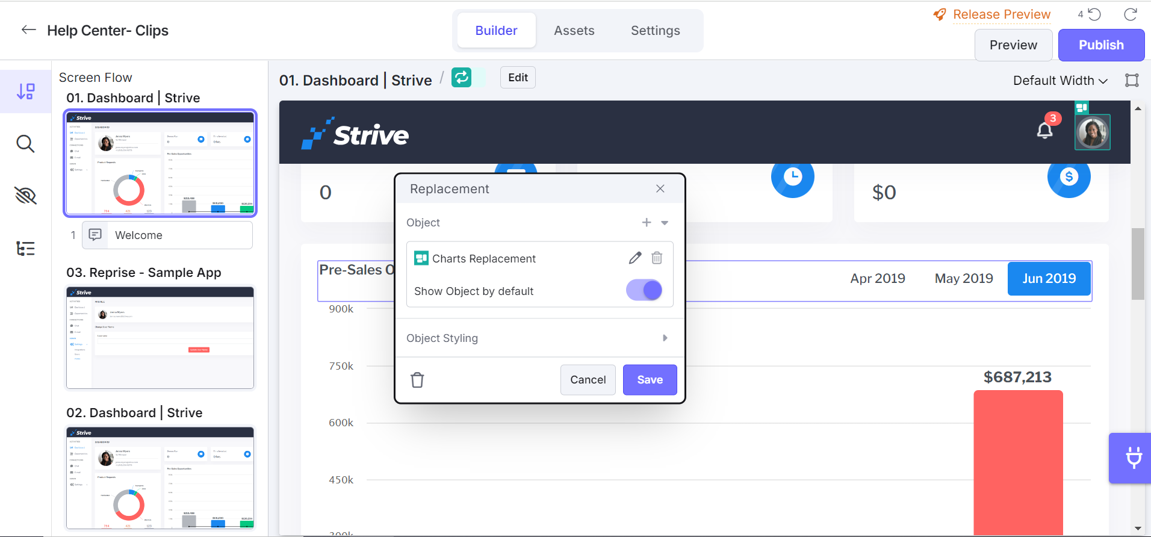Click the green replacement marker above the avatar
This screenshot has width=1151, height=537.
click(x=1082, y=108)
